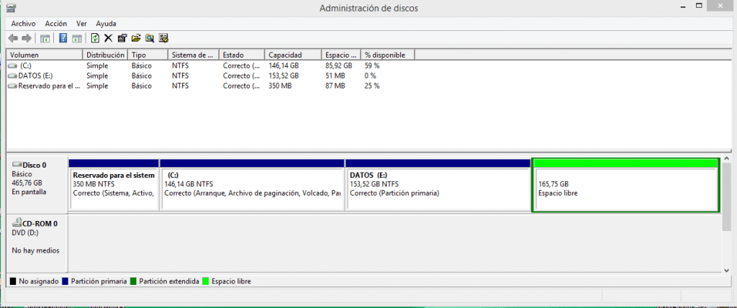Select DATOS (E:) row in volume list
The image size is (737, 308).
[x=35, y=76]
